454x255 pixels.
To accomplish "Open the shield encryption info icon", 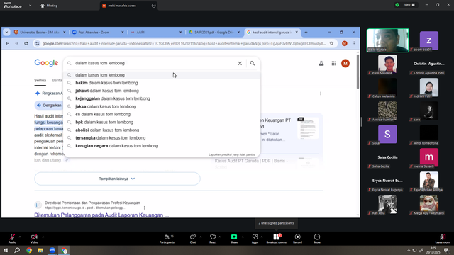I will (397, 5).
